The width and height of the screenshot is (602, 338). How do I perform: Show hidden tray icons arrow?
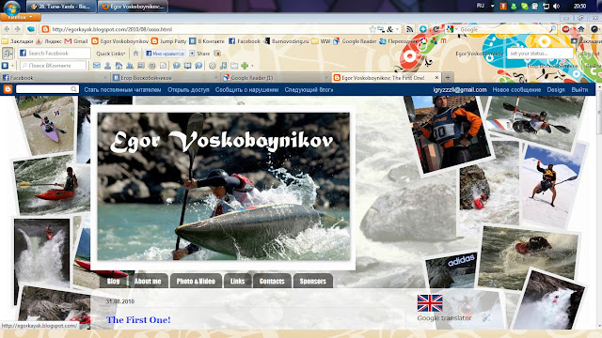pos(493,7)
